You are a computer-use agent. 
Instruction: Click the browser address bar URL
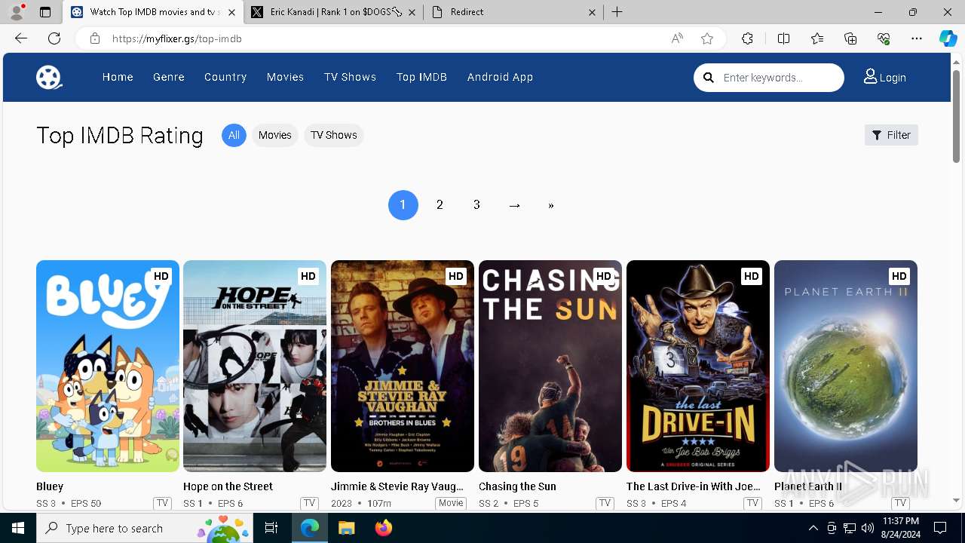pyautogui.click(x=177, y=38)
